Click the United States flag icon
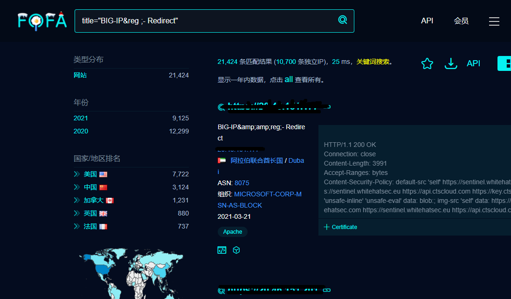Image resolution: width=511 pixels, height=299 pixels. click(104, 174)
